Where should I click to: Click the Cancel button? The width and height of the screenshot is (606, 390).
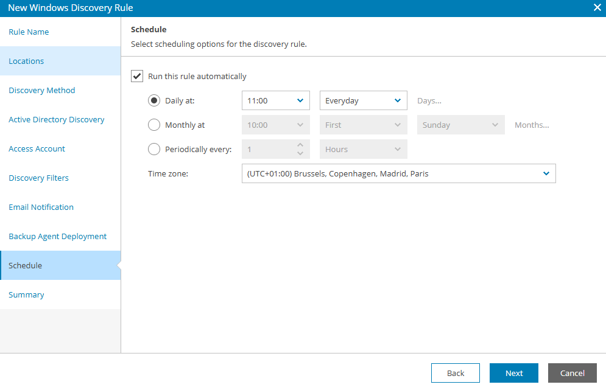pos(573,373)
